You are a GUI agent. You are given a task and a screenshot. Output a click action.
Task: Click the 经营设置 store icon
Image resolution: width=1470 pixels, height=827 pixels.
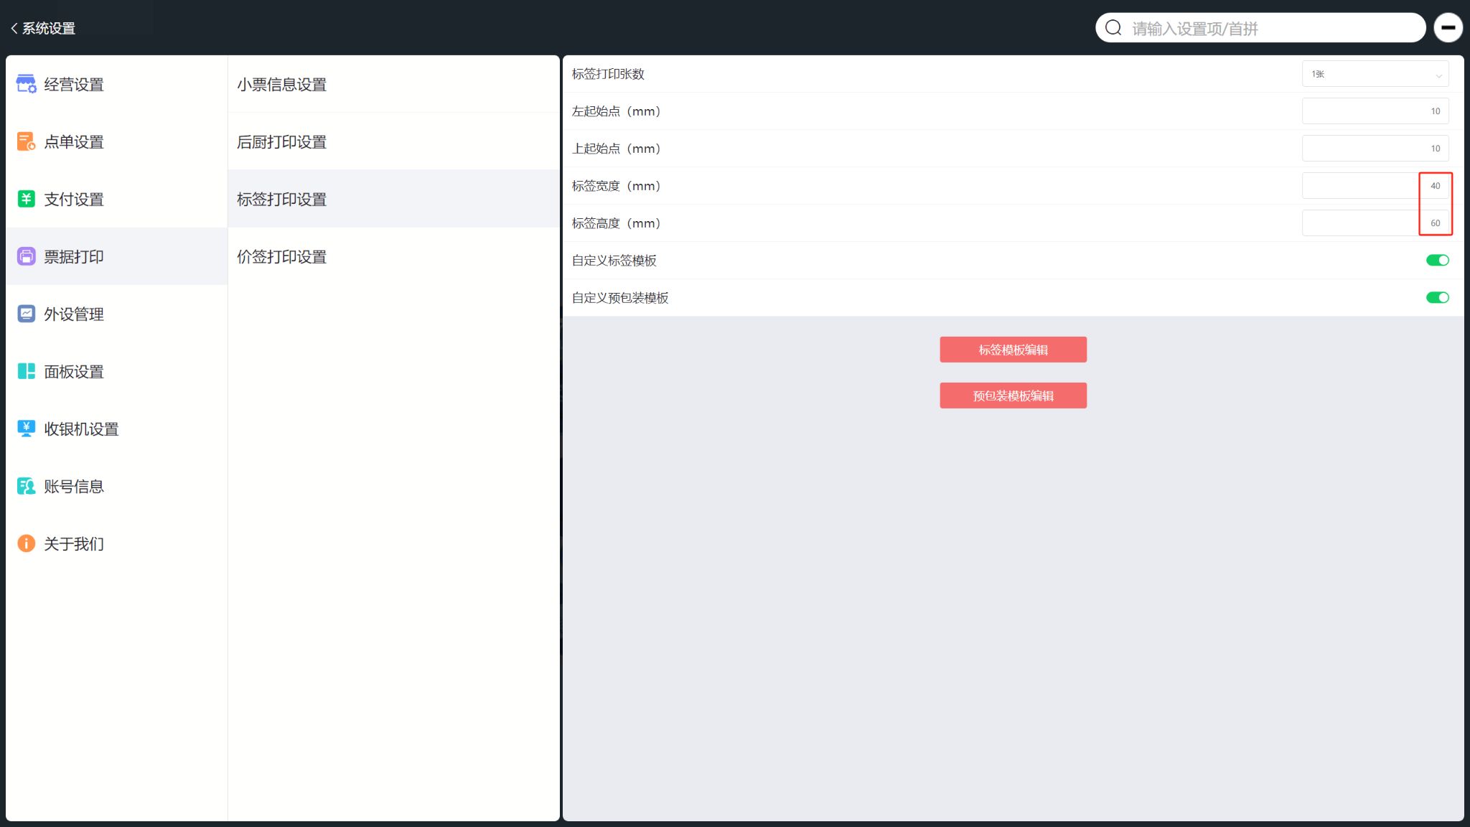(27, 84)
